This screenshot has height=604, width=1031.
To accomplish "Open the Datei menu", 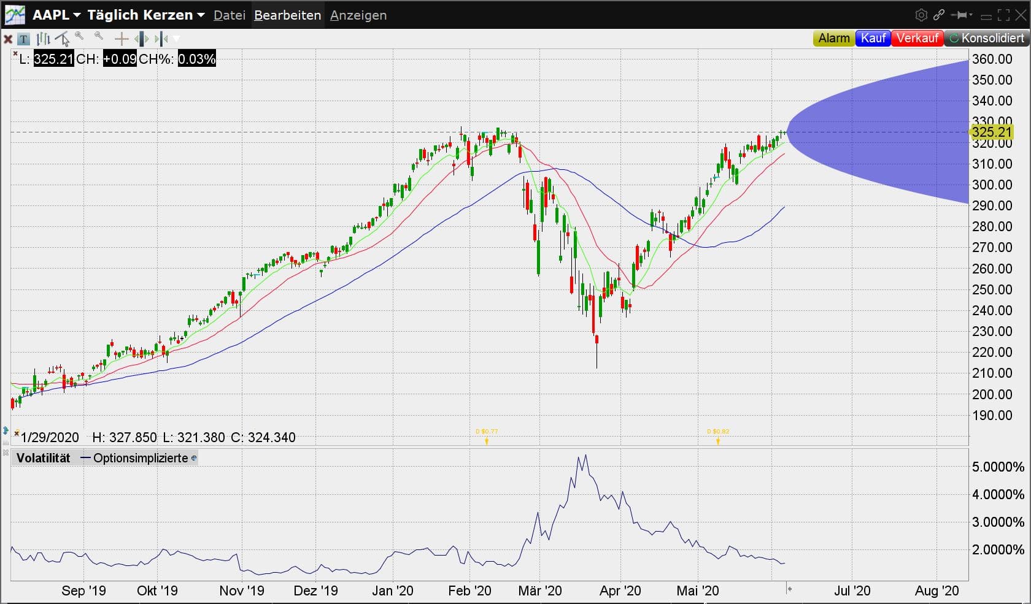I will 230,15.
